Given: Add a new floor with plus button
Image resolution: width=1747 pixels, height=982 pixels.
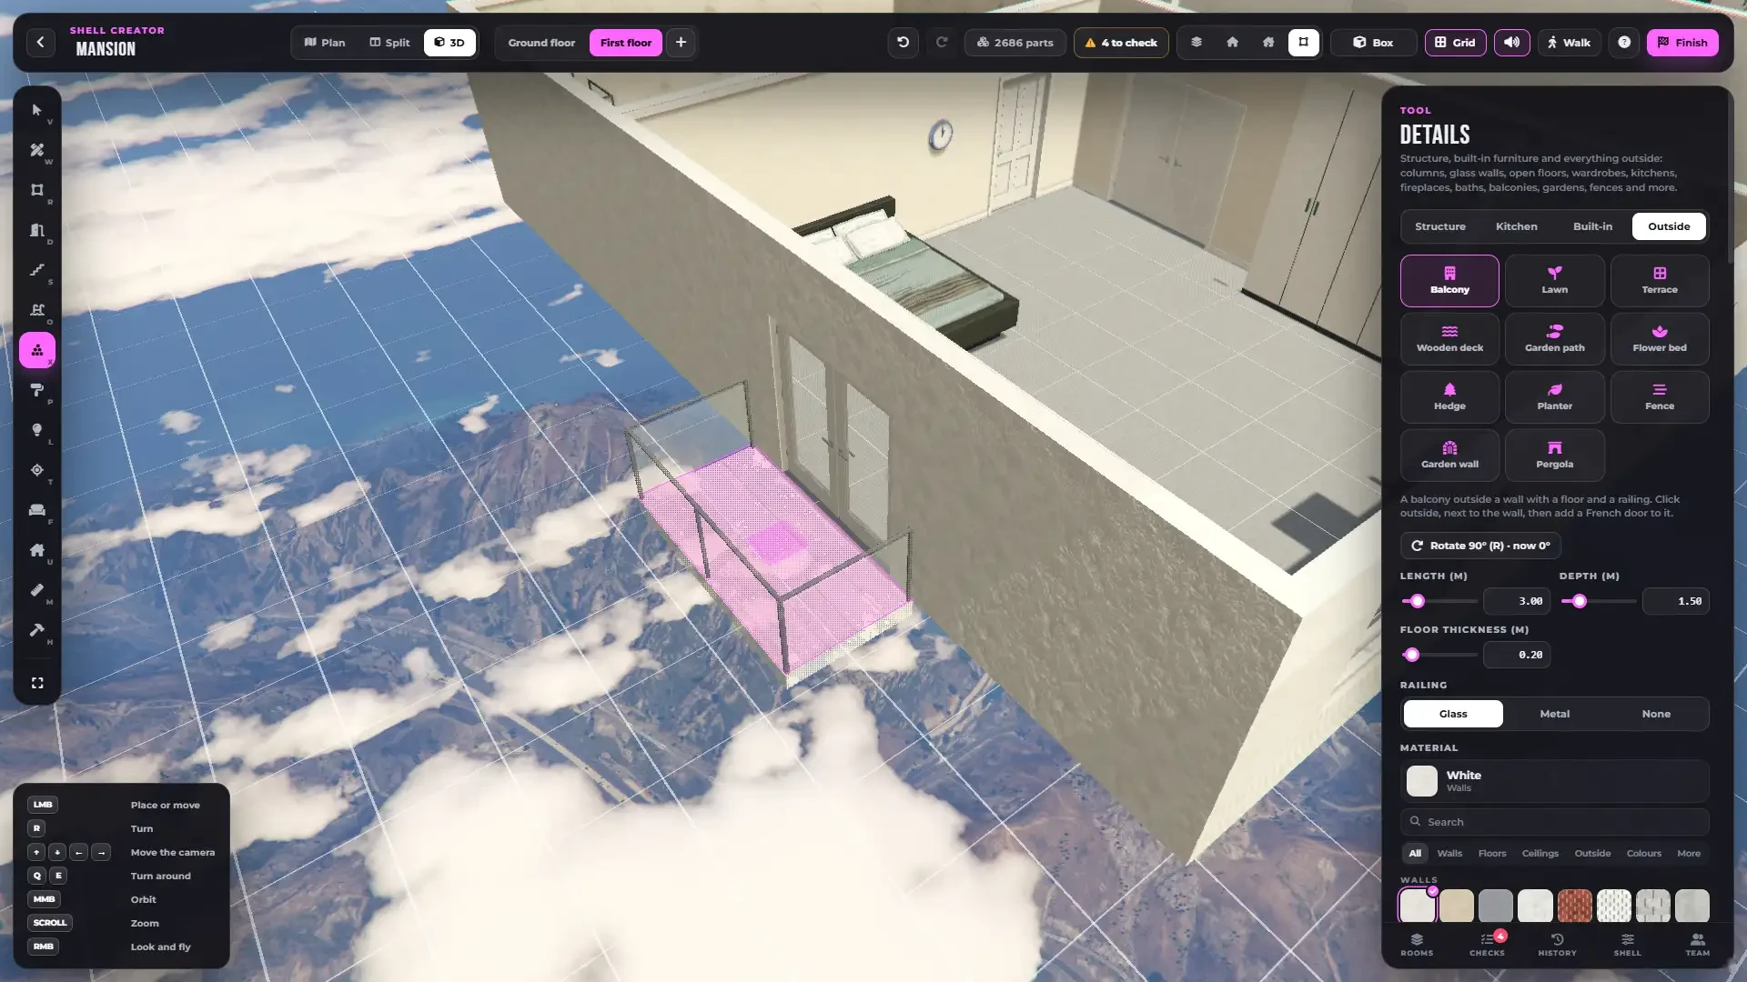Looking at the screenshot, I should tap(681, 43).
